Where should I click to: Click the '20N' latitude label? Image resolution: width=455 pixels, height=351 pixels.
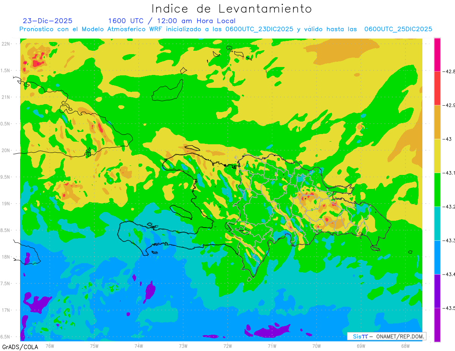[x=5, y=150]
